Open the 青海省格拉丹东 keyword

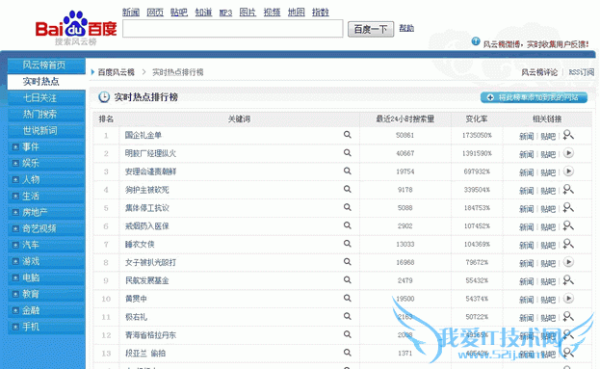tap(150, 335)
